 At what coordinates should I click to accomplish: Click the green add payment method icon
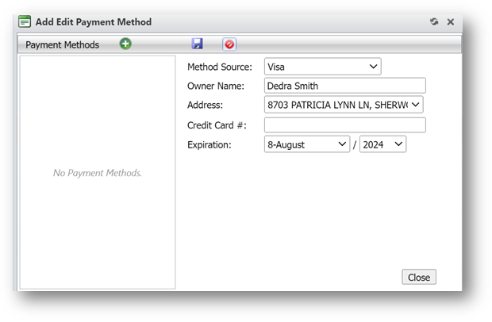(125, 44)
